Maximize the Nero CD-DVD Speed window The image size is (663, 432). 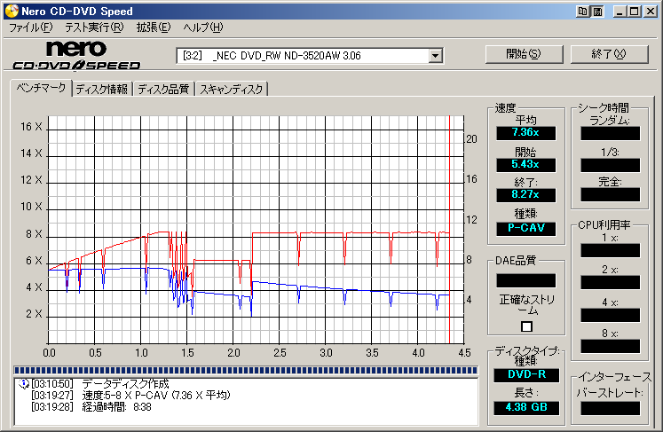(x=633, y=12)
